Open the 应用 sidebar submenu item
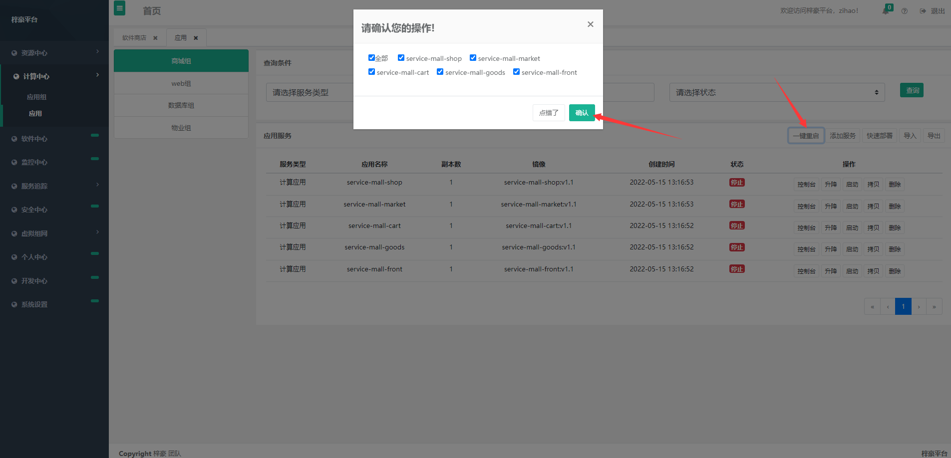 (35, 114)
